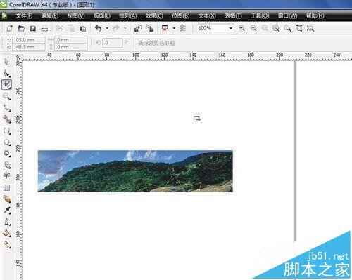This screenshot has height=280, width=352.
Task: Click the Cut scissors icon
Action: pyautogui.click(x=60, y=29)
